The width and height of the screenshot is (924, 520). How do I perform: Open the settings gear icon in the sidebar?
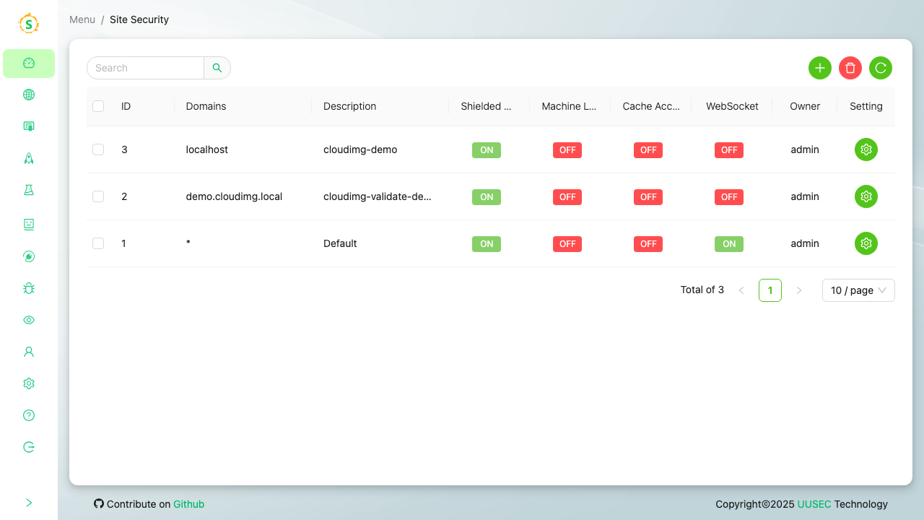[x=29, y=383]
